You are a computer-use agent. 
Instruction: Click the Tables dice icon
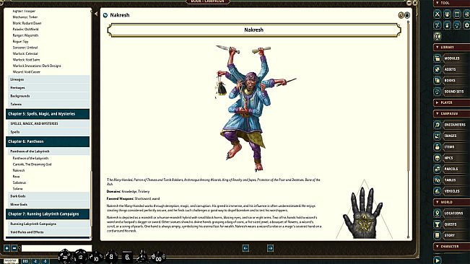click(438, 180)
